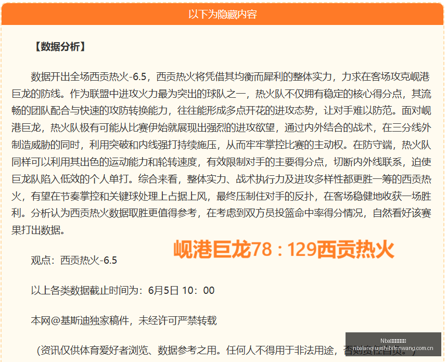Click the paragraph's final line 果打出数据。
Image resolution: width=447 pixels, height=362 pixels.
tap(38, 230)
